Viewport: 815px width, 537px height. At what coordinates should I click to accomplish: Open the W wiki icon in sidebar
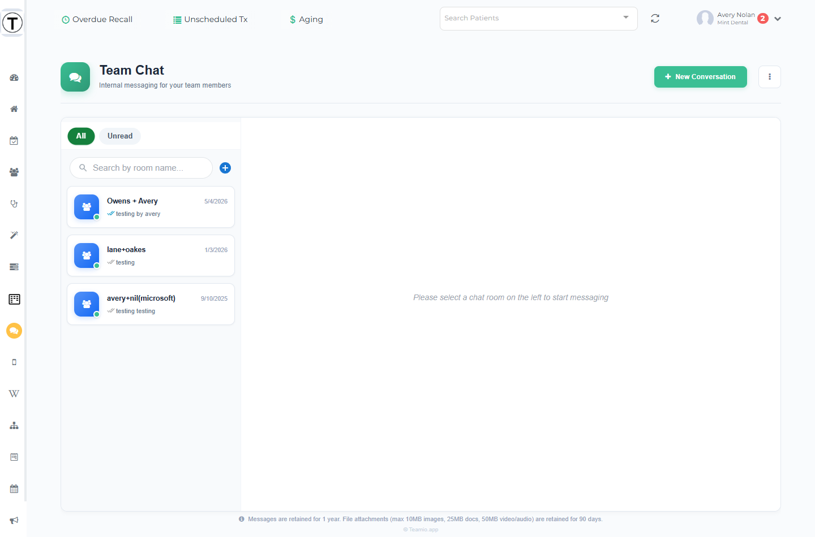pyautogui.click(x=14, y=393)
